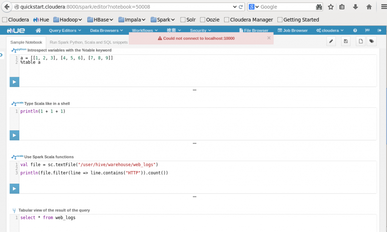Image resolution: width=387 pixels, height=232 pixels.
Task: Expand the left side panel chevron
Action: click(2, 55)
